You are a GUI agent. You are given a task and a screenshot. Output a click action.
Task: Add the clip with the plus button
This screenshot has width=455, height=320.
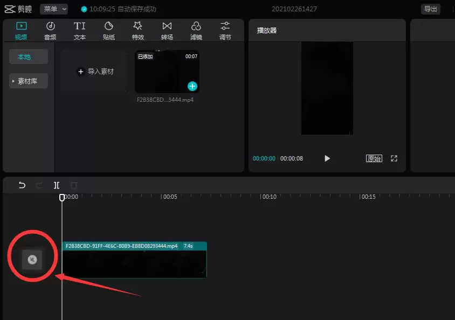pyautogui.click(x=192, y=86)
